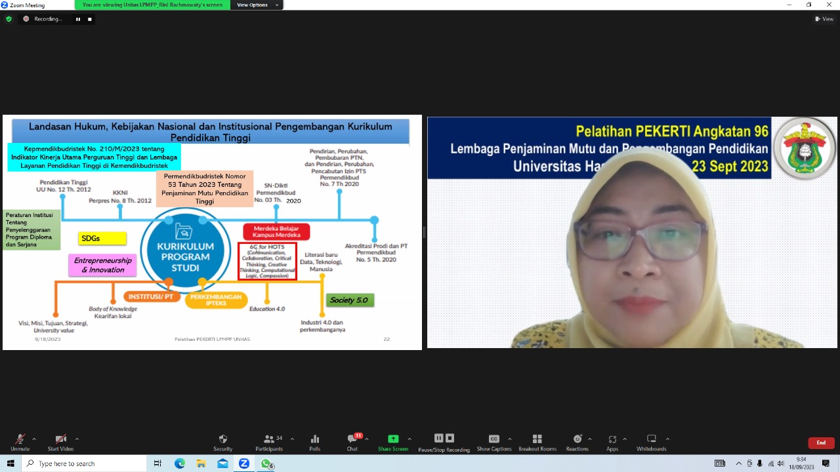The width and height of the screenshot is (840, 472).
Task: Open the Whiteboards tool
Action: click(651, 442)
